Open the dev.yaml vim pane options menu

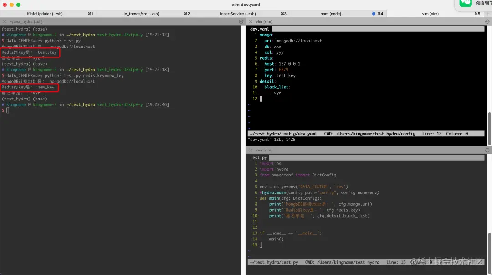487,22
